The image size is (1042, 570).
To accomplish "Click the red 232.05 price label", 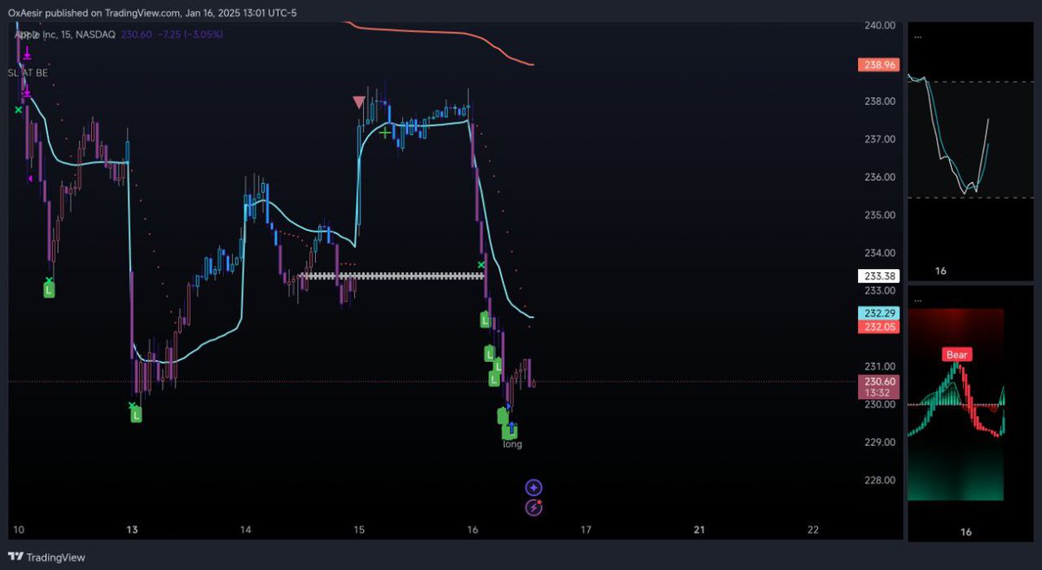I will tap(877, 326).
